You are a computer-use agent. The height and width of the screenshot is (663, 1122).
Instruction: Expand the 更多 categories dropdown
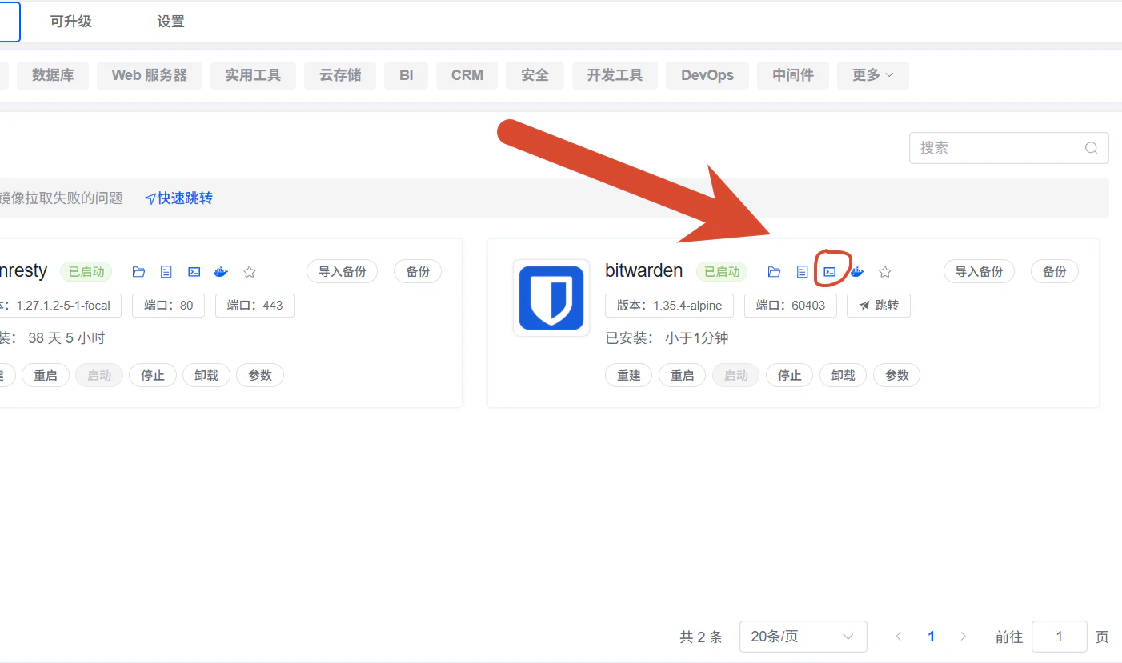pyautogui.click(x=873, y=75)
